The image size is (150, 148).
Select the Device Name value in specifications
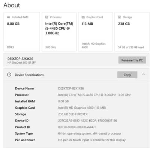click(x=71, y=88)
